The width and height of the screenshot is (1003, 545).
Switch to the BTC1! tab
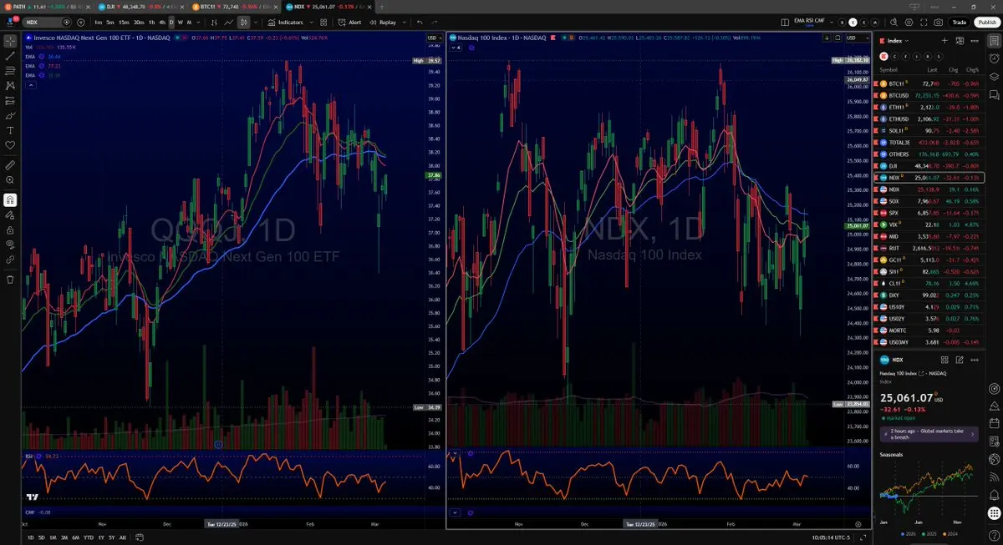[x=235, y=6]
